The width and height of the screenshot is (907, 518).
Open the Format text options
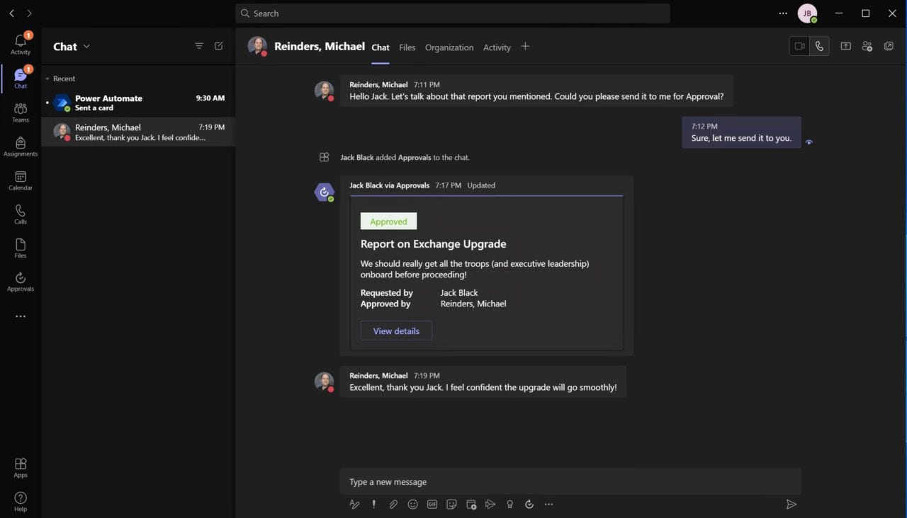coord(354,505)
